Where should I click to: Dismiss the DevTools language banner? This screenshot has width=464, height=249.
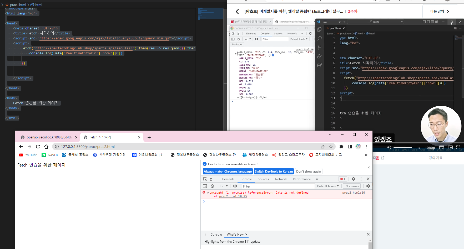[369, 168]
